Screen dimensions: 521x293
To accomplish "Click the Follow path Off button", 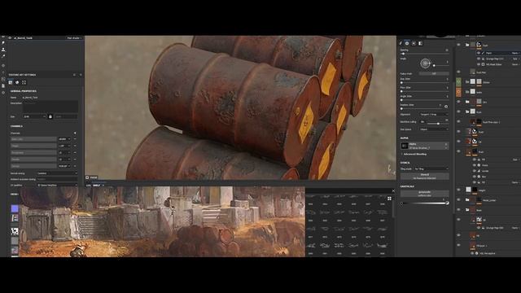I will click(x=434, y=73).
